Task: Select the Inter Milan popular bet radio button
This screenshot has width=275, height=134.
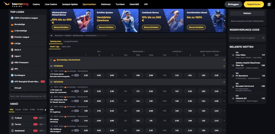Action: tap(230, 55)
